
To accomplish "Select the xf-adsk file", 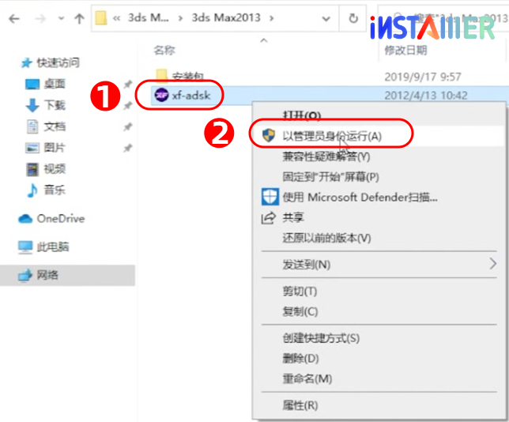I will (191, 96).
